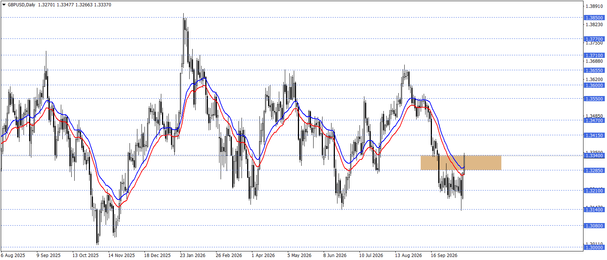
Task: Click the 8 Jun 2026 date label
Action: (335, 256)
